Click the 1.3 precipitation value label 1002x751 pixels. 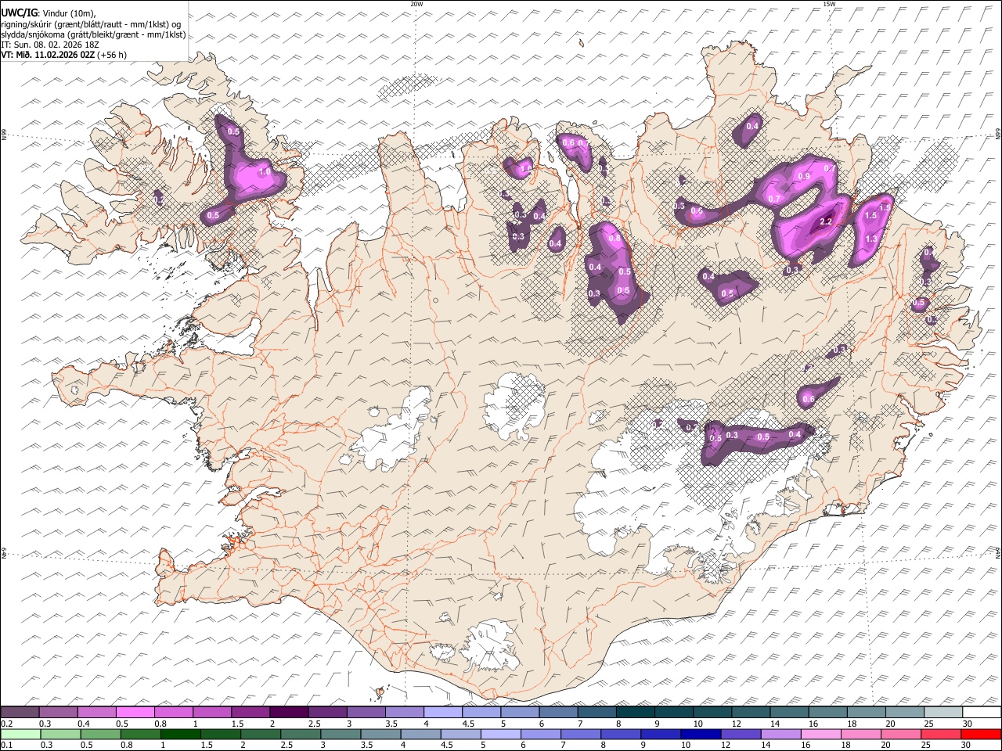(x=871, y=239)
